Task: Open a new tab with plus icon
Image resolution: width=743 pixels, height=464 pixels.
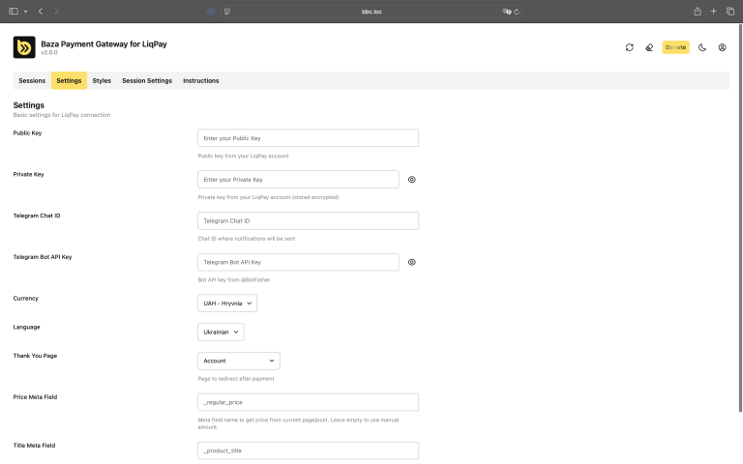Action: [714, 12]
